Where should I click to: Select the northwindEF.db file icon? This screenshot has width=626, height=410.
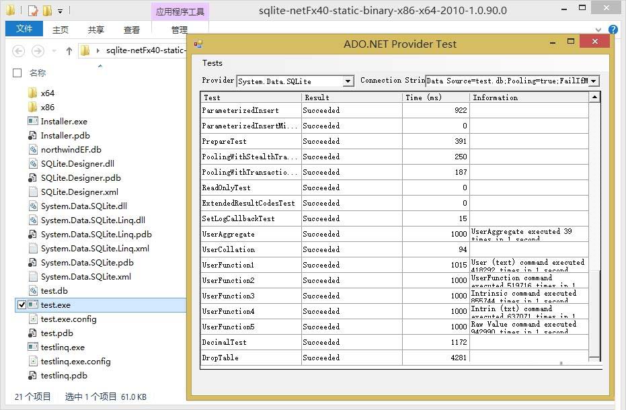tap(33, 149)
